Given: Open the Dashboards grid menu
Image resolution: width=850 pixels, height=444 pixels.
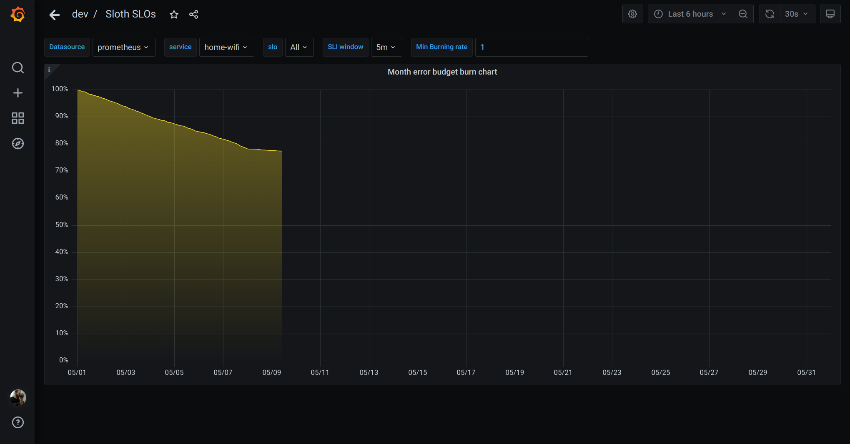Looking at the screenshot, I should [18, 118].
